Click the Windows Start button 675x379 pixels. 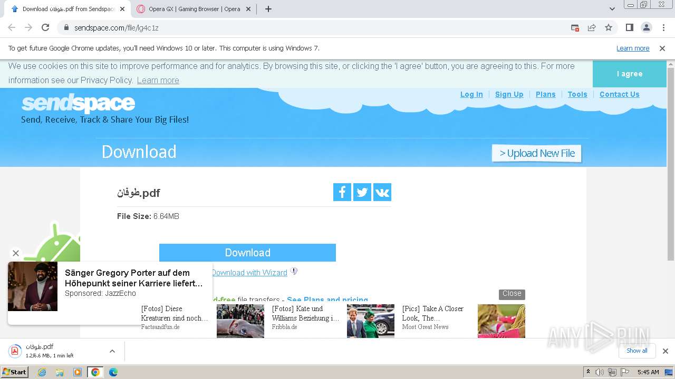(x=15, y=372)
